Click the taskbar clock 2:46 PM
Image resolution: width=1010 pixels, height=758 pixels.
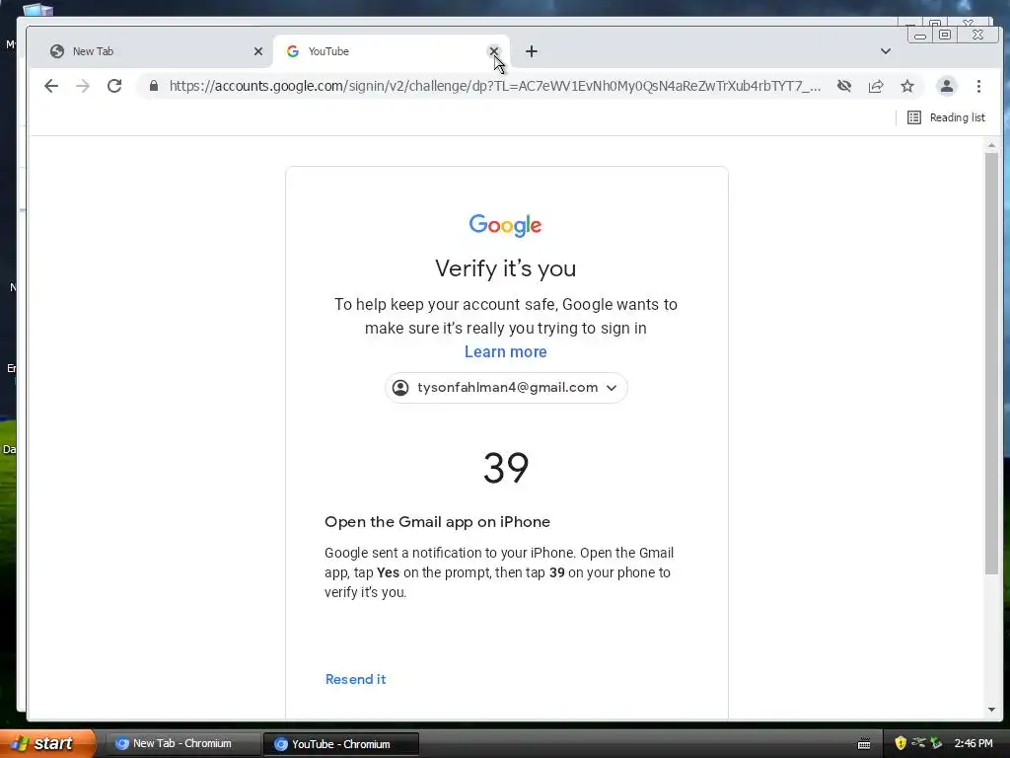coord(974,743)
